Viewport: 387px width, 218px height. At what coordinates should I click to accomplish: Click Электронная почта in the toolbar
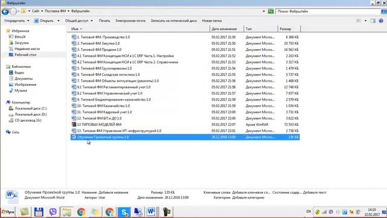pyautogui.click(x=131, y=21)
